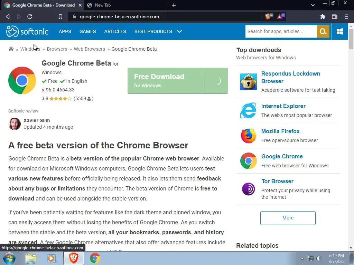The width and height of the screenshot is (354, 265).
Task: Click the browser back arrow
Action: (8, 17)
